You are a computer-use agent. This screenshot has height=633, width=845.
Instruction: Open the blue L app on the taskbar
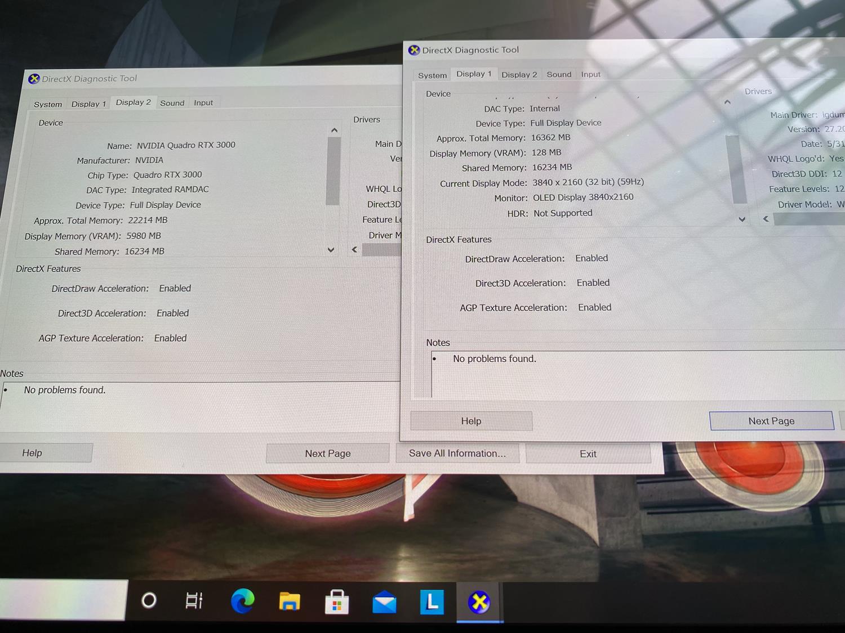coord(432,602)
